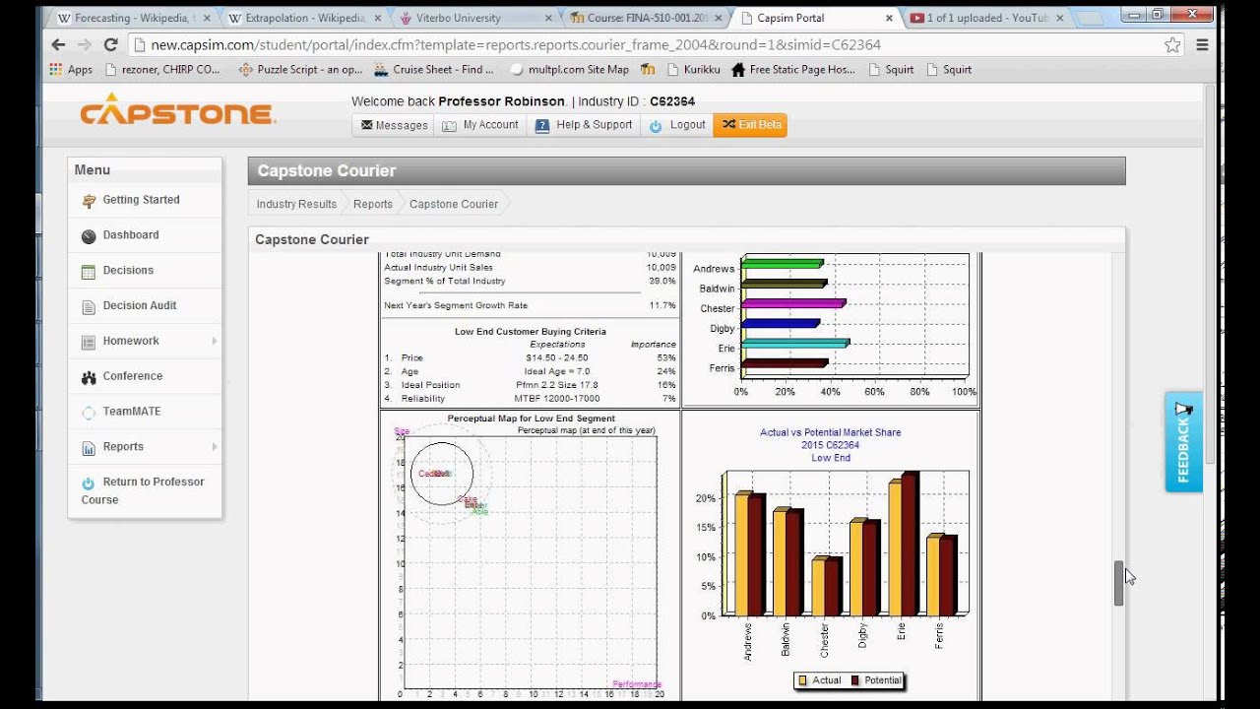Open the Cruise Sheet bookmark
This screenshot has height=709, width=1260.
[x=434, y=69]
